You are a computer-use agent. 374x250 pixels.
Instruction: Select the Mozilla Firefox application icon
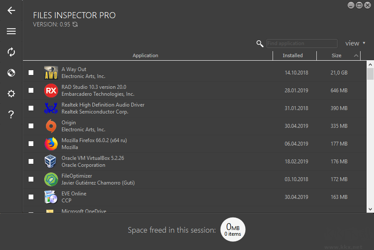point(51,143)
